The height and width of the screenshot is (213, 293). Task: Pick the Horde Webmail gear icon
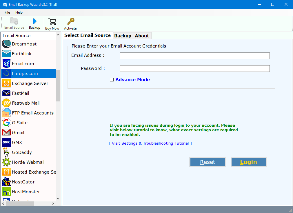[6, 162]
